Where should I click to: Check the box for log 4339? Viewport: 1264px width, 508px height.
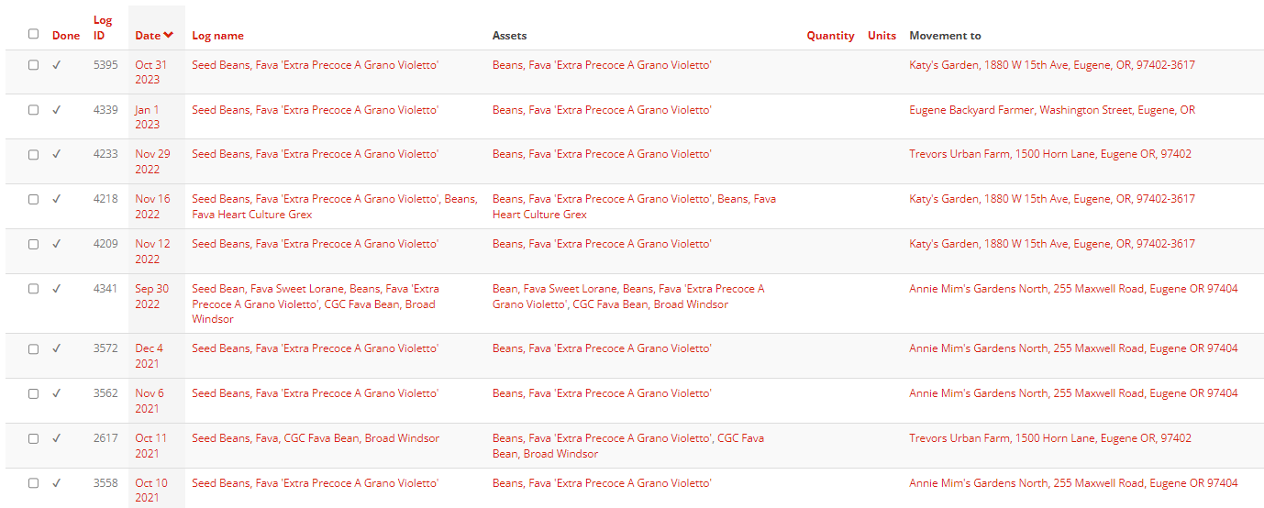tap(34, 110)
